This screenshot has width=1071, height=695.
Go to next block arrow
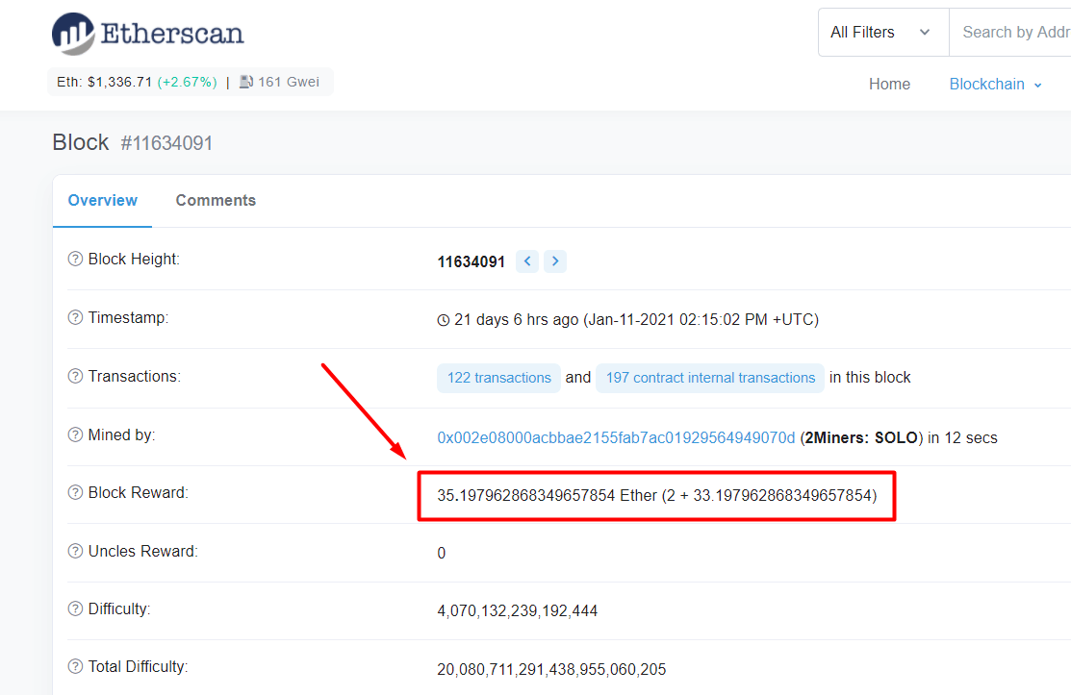[x=555, y=261]
